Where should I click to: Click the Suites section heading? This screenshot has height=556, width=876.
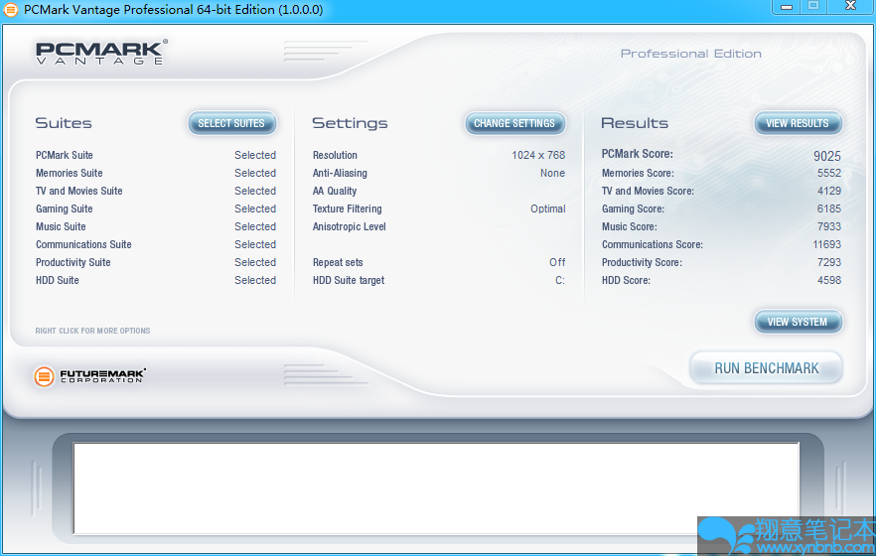[64, 123]
